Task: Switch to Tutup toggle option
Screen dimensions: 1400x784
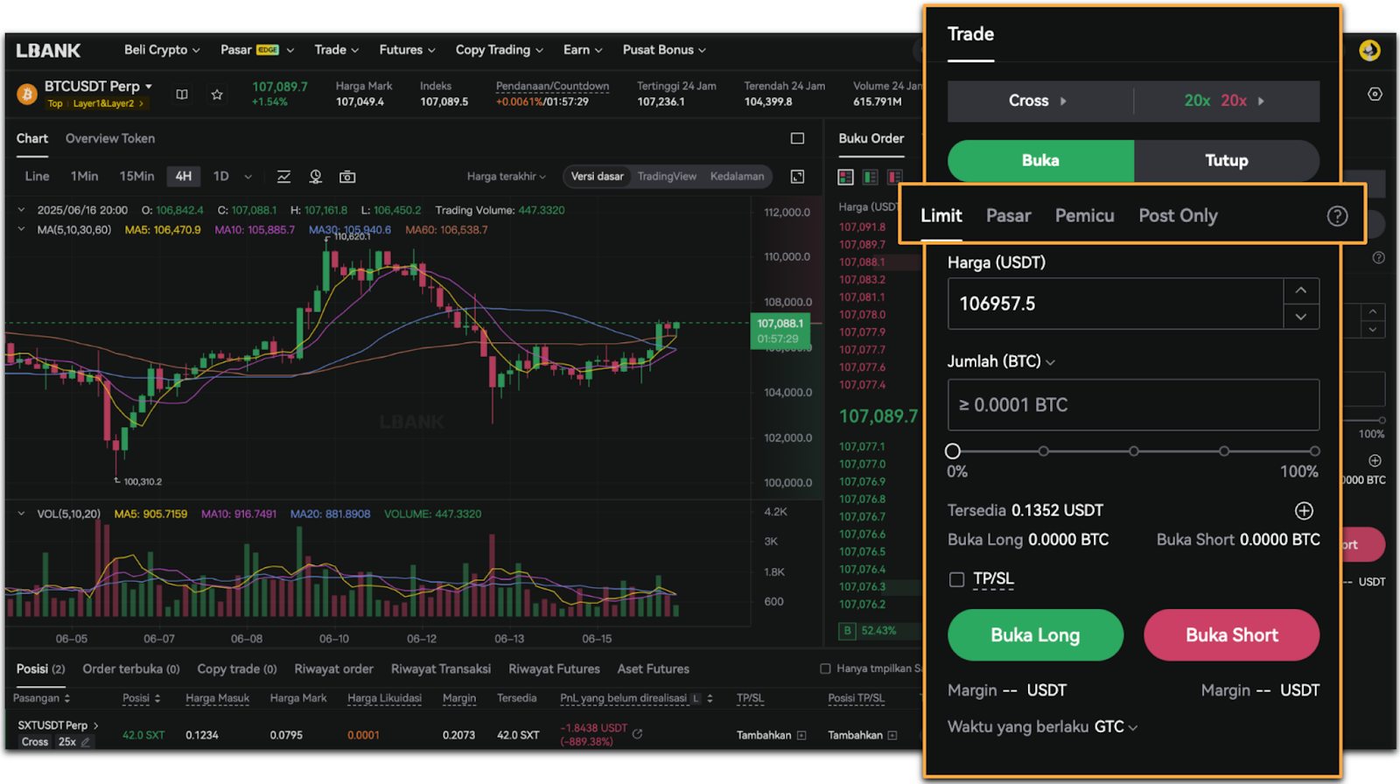Action: tap(1226, 161)
